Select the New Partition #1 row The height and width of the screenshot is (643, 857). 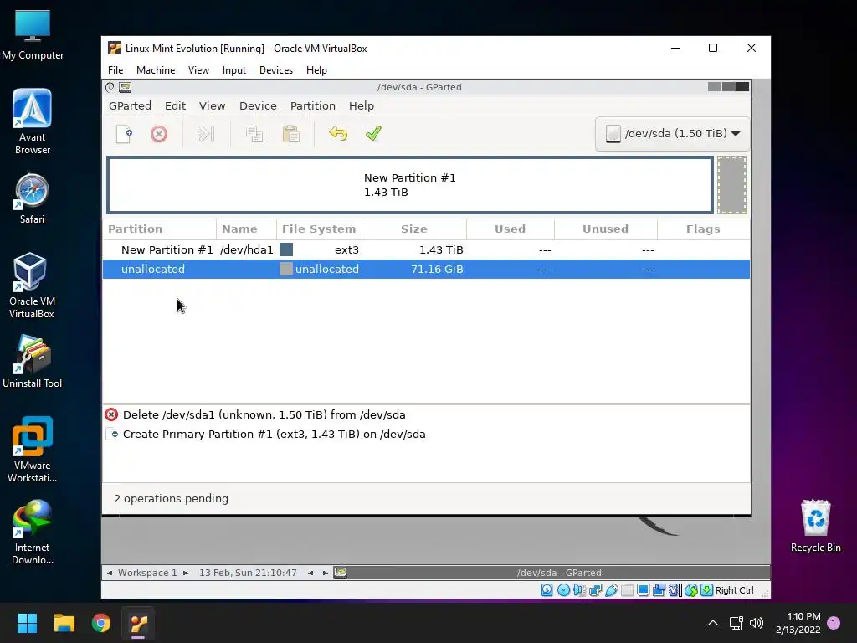click(426, 249)
